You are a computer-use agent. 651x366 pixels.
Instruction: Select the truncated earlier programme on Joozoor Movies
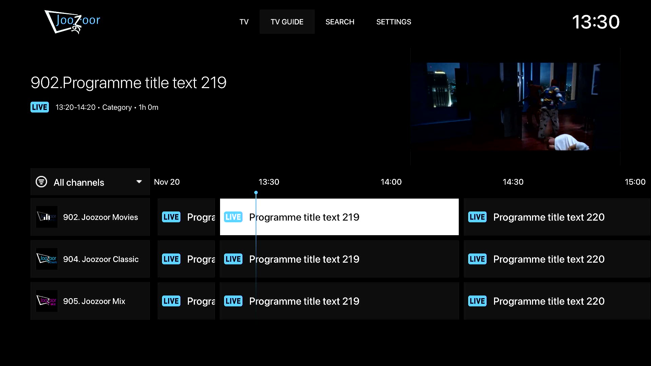pyautogui.click(x=186, y=217)
